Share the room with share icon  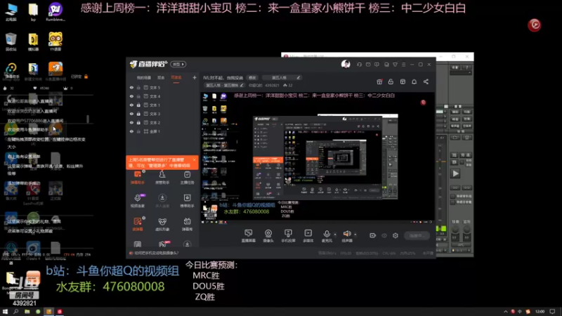[x=426, y=81]
